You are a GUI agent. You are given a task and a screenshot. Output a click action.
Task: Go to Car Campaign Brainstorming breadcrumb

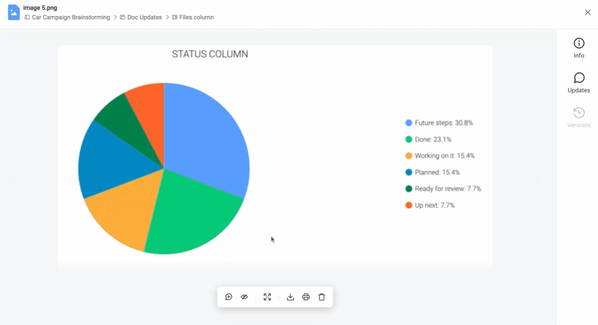[67, 17]
